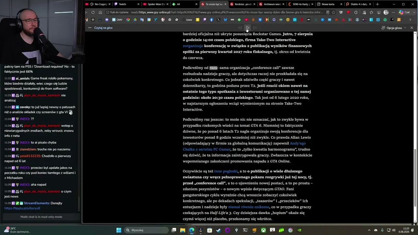The width and height of the screenshot is (418, 235).
Task: Open the tipply.pl donation link in chat
Action: [x=22, y=208]
